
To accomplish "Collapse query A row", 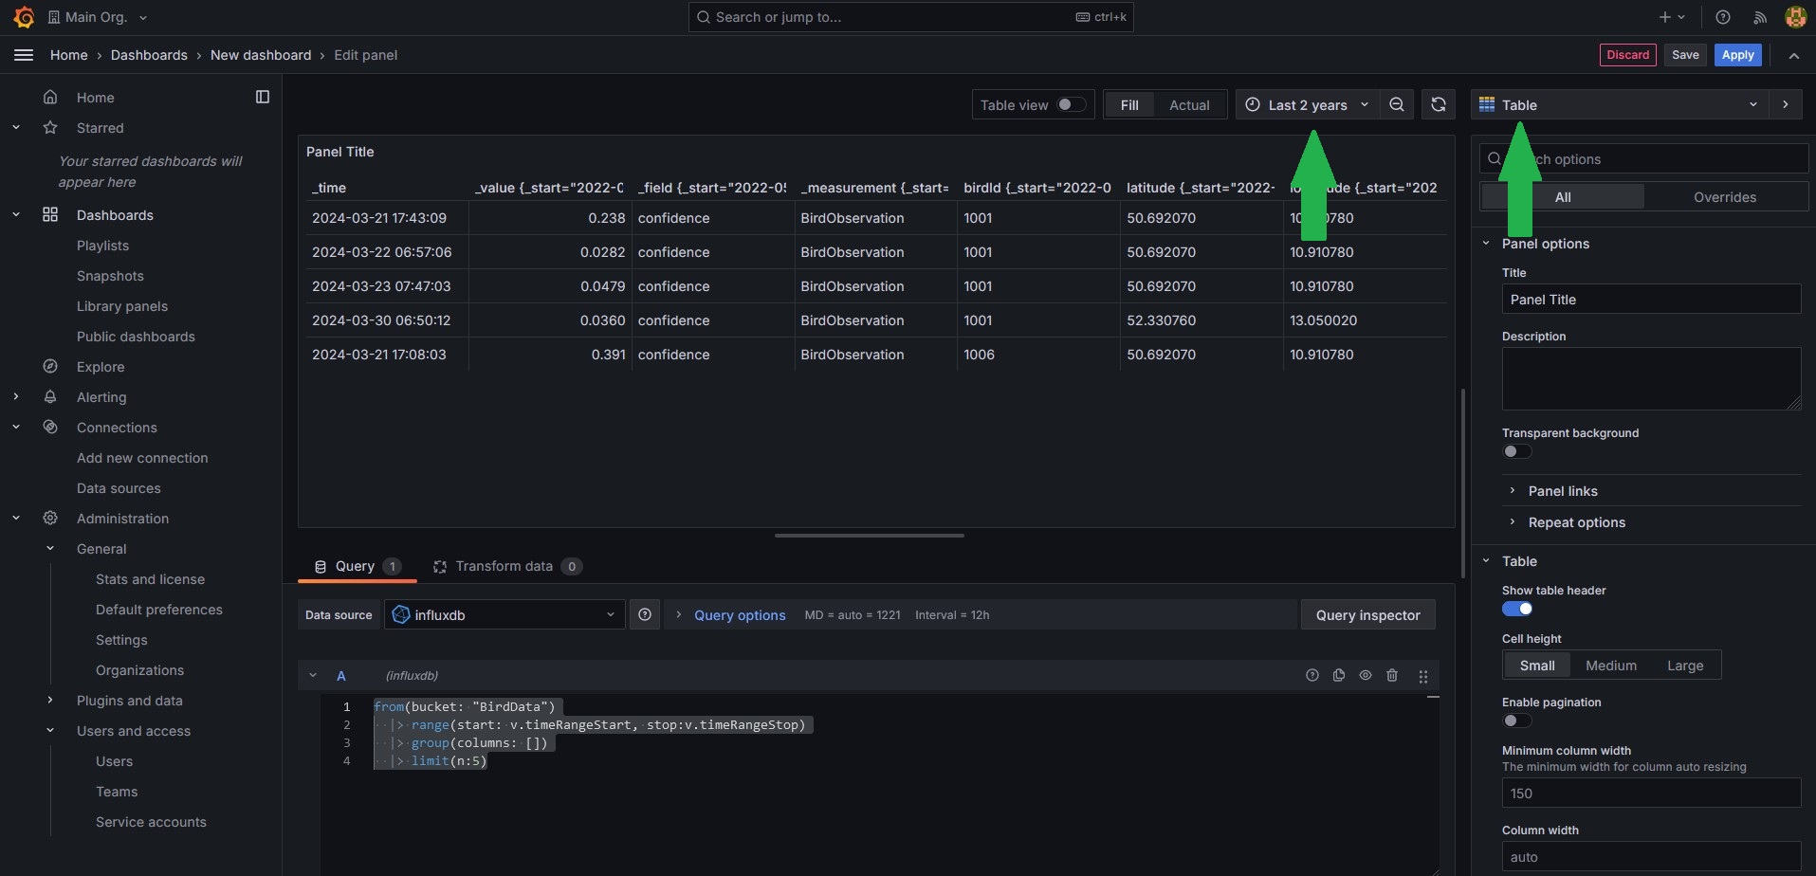I will [313, 675].
